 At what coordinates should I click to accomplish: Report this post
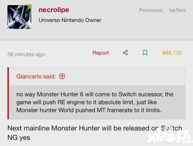pos(101,53)
